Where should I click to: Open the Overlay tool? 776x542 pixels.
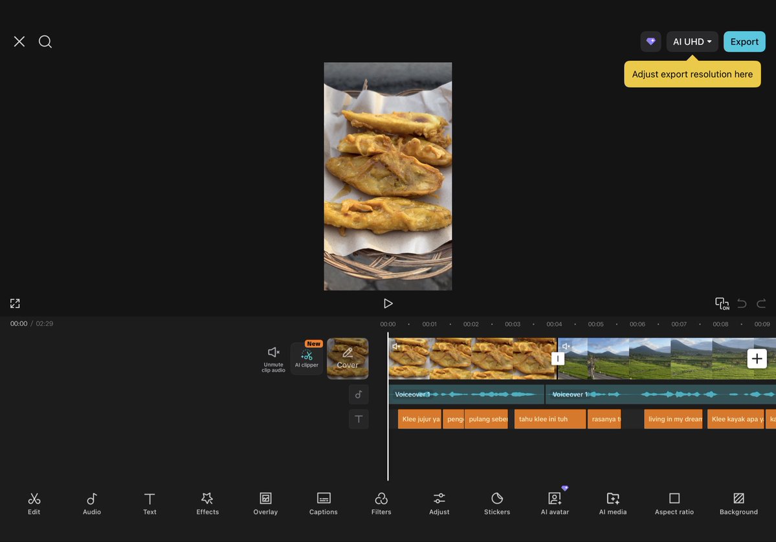(x=265, y=504)
